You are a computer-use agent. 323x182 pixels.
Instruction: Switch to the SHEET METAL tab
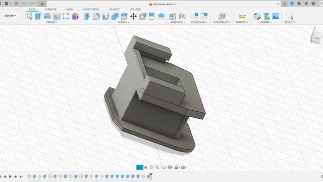(x=91, y=10)
